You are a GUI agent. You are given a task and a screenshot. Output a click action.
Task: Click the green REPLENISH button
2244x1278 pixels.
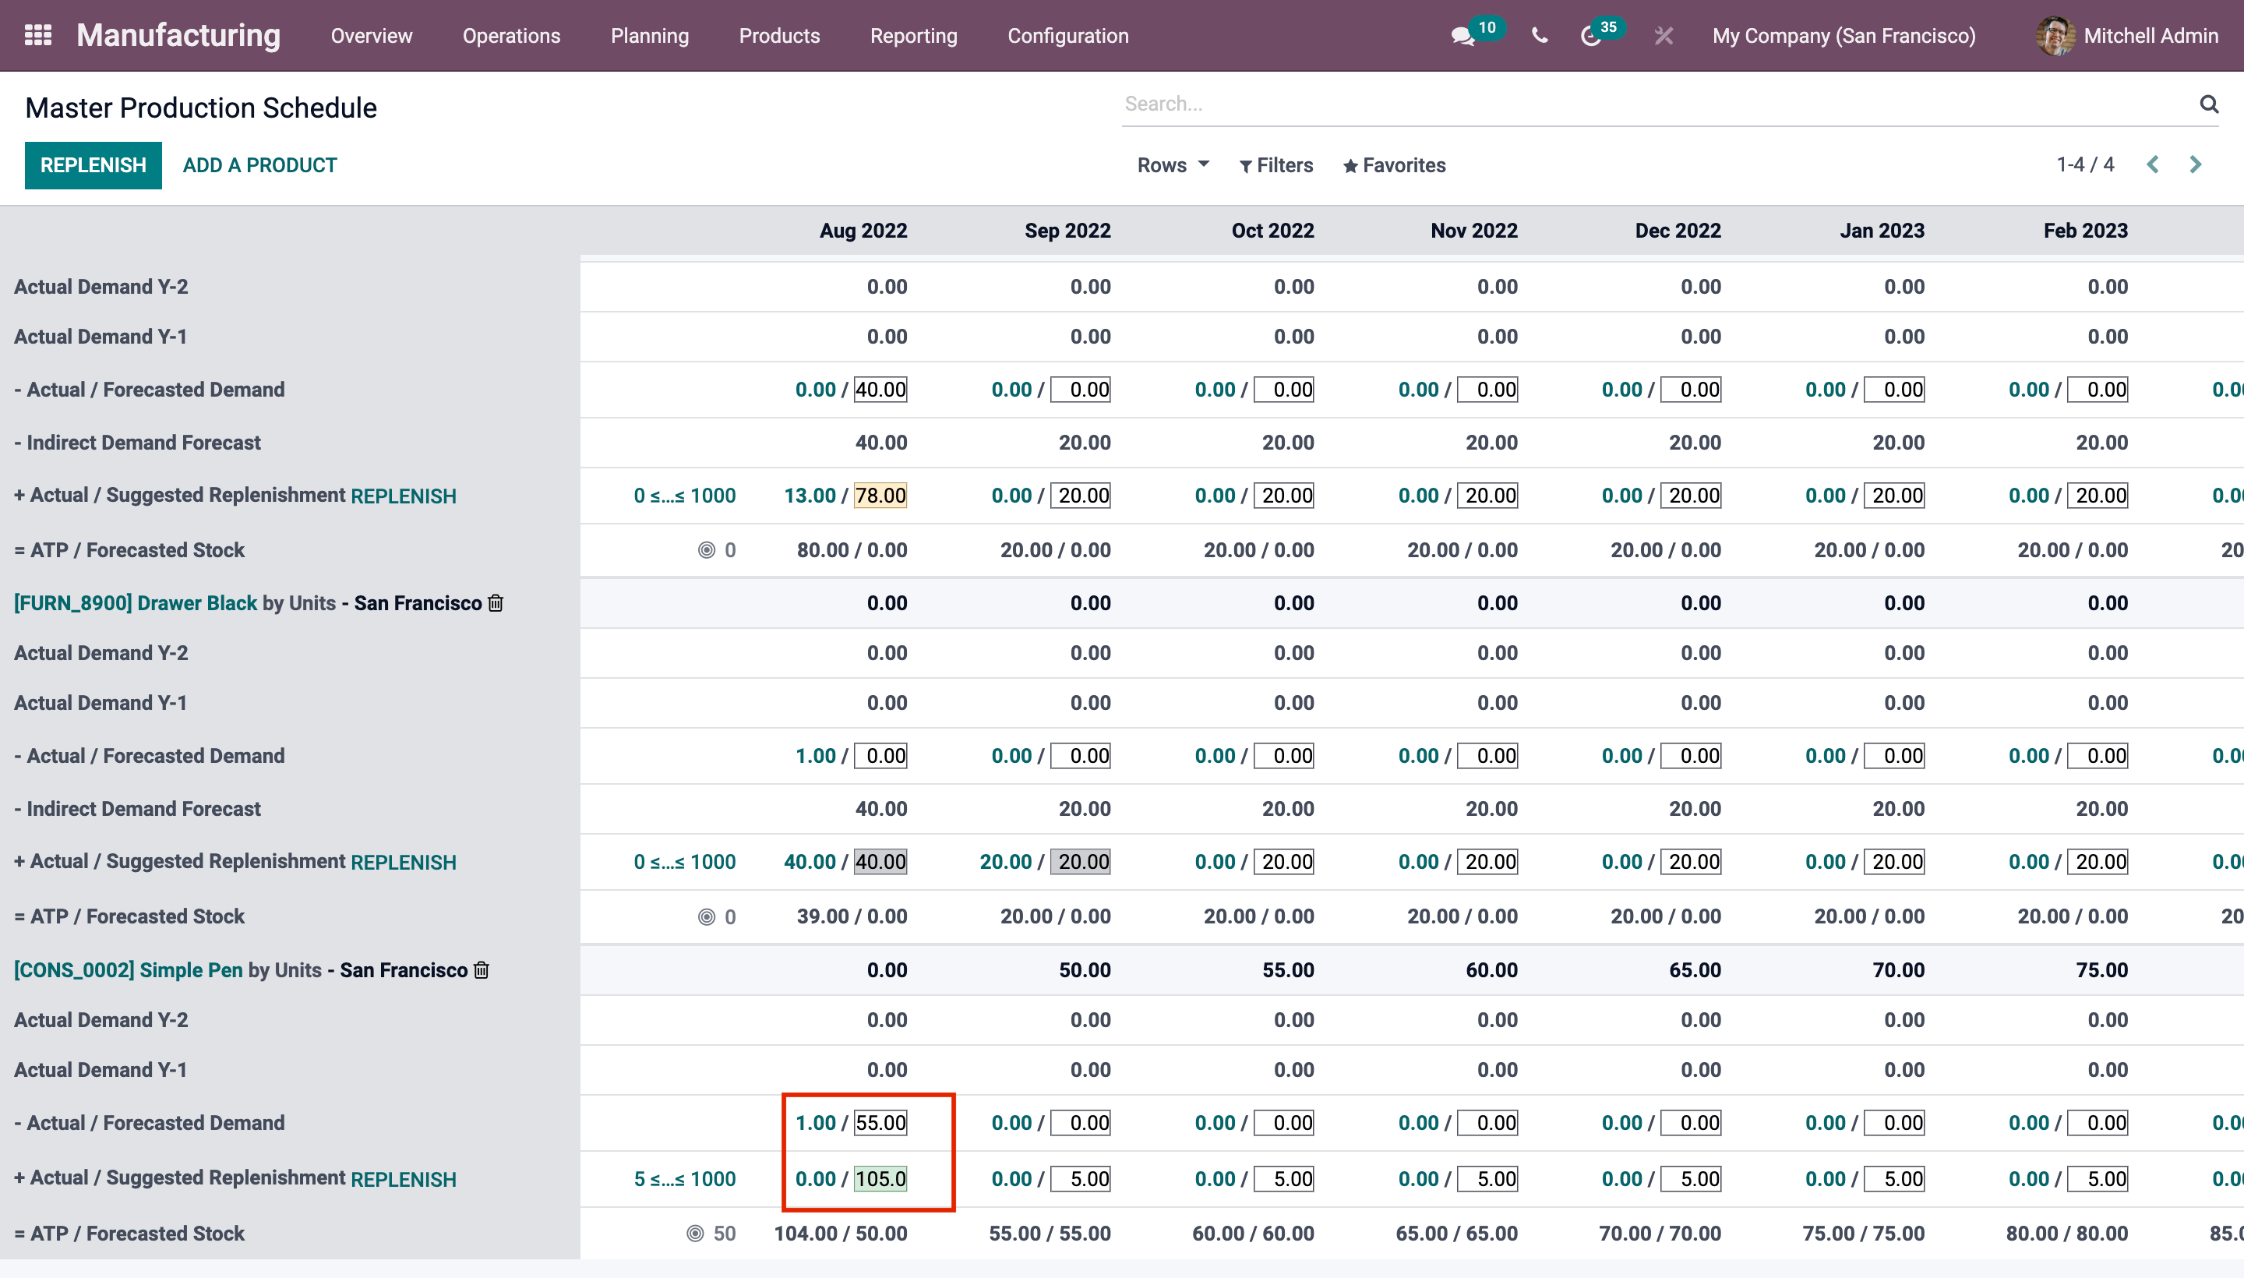coord(93,165)
